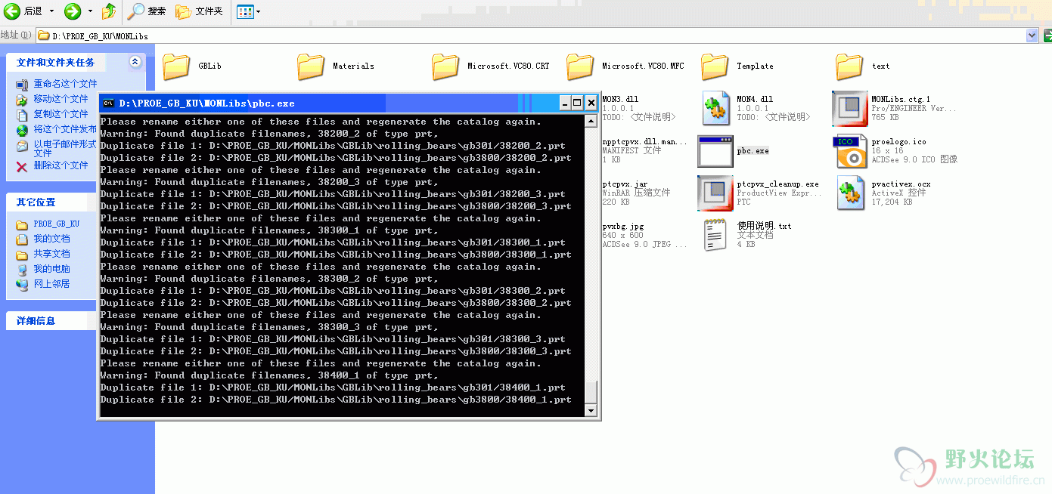Viewport: 1052px width, 494px height.
Task: Click 复制这个文件 task link
Action: coord(61,114)
